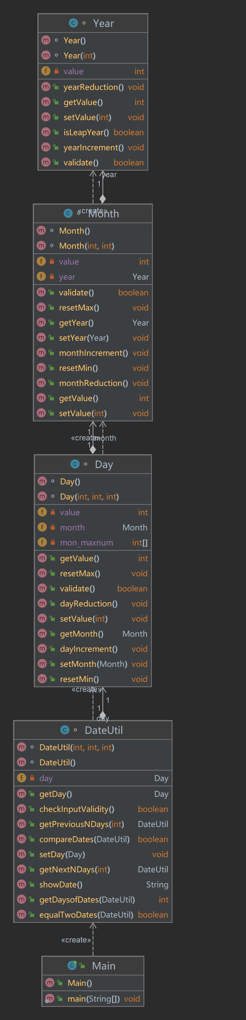Select the year field in Month class
This screenshot has height=1020, width=246.
click(67, 277)
